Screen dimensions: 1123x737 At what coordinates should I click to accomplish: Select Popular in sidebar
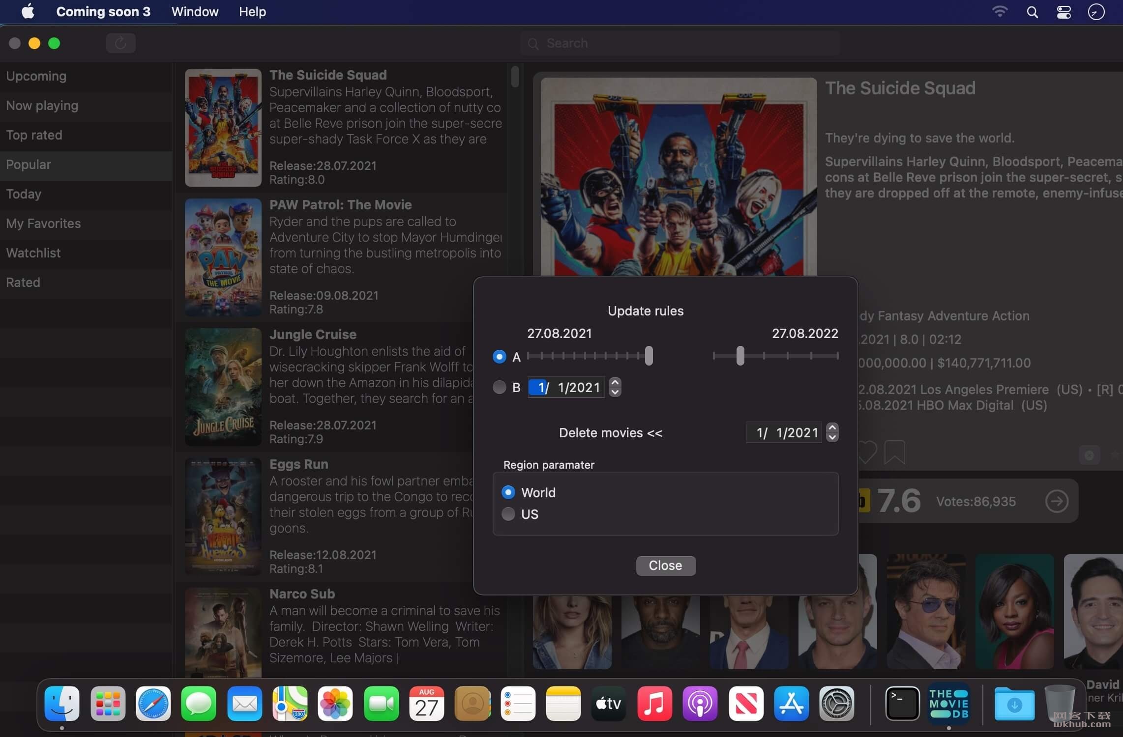click(86, 165)
